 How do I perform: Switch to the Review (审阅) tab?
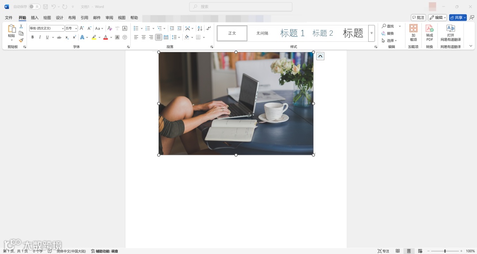[x=109, y=18]
